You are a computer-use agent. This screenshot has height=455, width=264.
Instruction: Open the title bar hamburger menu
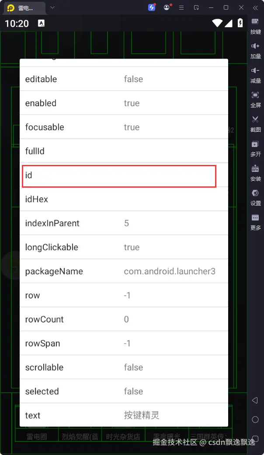coord(181,7)
